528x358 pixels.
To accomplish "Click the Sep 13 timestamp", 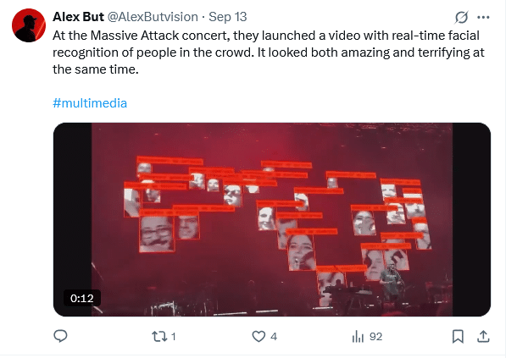I will pos(226,16).
